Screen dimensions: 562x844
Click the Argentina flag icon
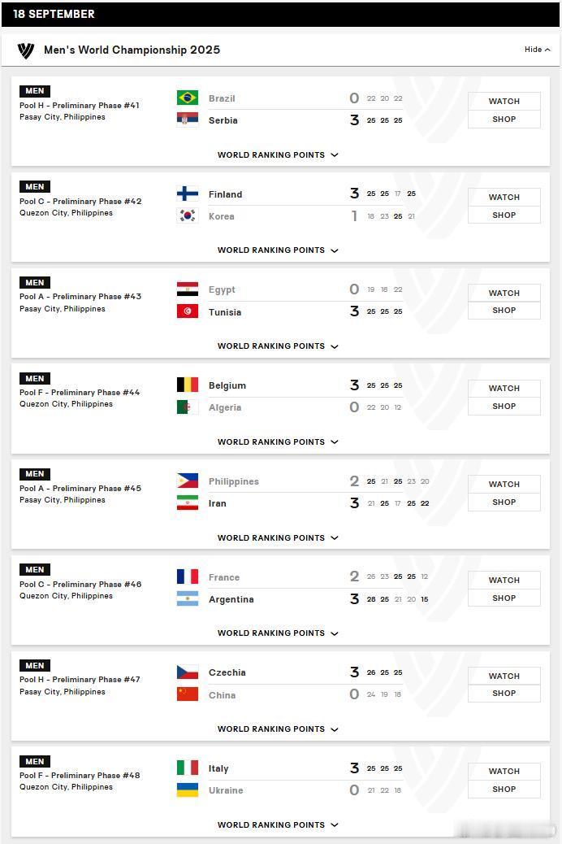tap(187, 598)
